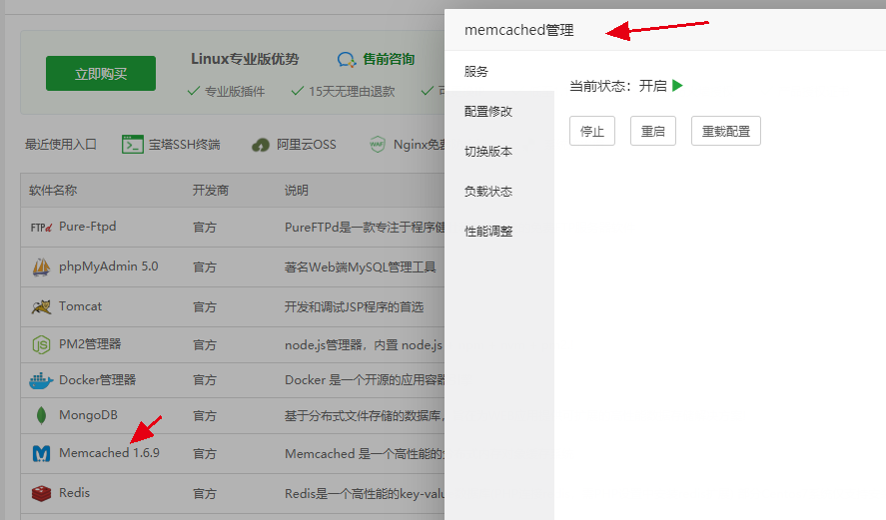Click the 开发商 column header
This screenshot has width=886, height=520.
210,191
